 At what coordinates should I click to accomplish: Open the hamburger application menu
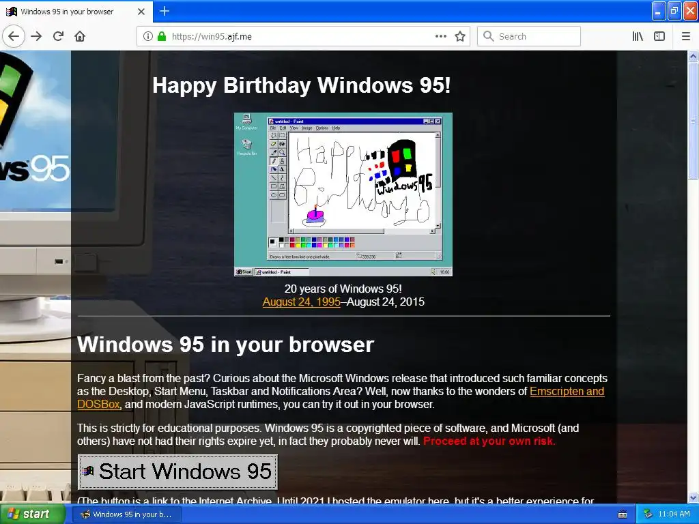tap(685, 36)
